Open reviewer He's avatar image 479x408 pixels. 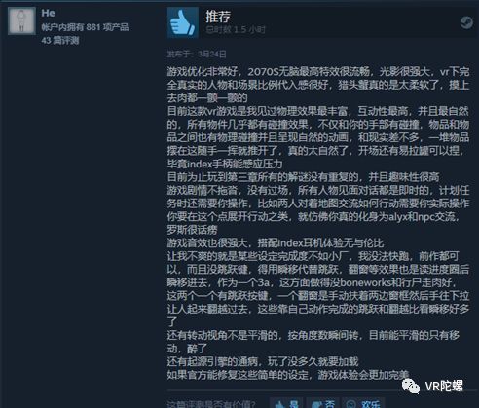[x=21, y=20]
